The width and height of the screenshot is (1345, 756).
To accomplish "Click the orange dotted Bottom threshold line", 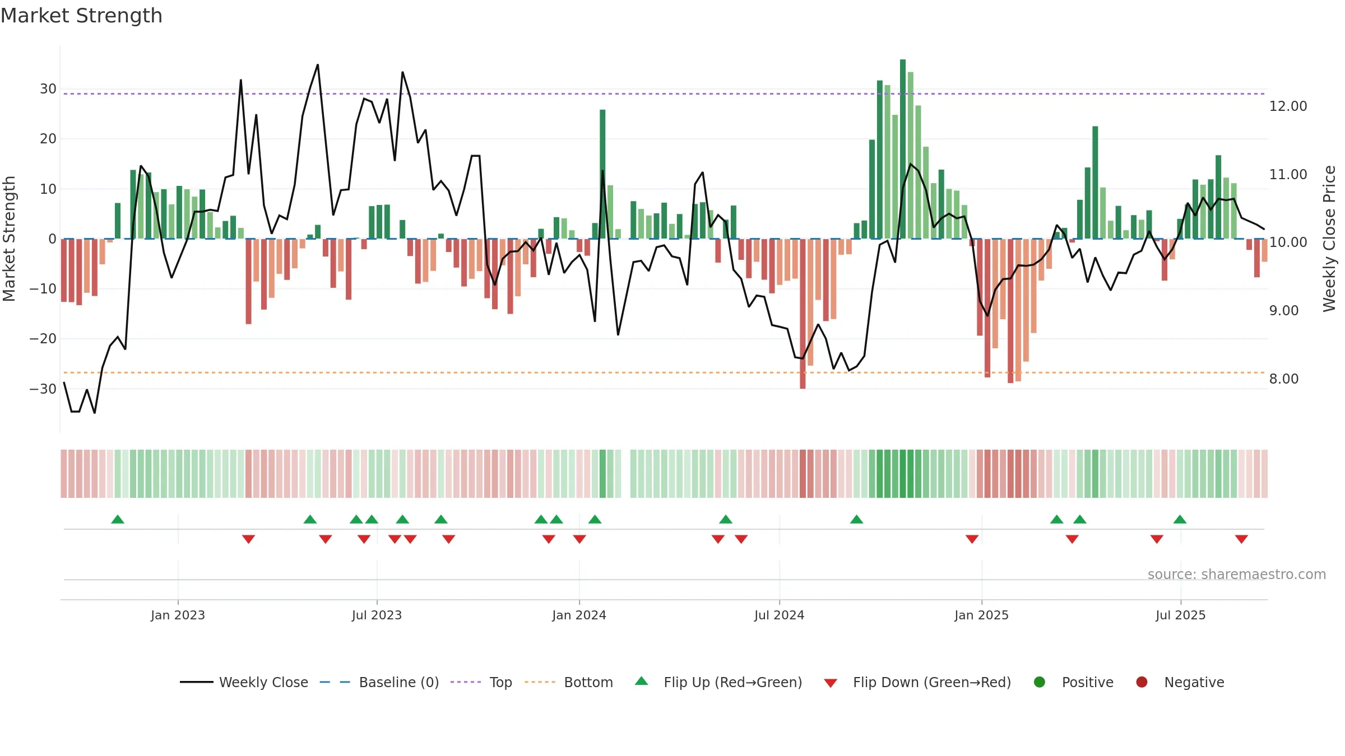I will pos(664,372).
